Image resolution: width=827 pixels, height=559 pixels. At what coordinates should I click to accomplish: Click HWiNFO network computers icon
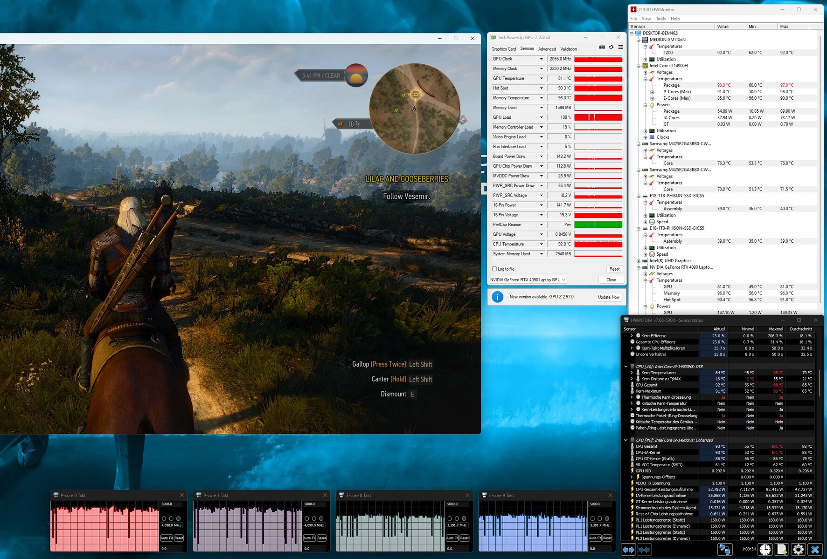click(x=724, y=550)
